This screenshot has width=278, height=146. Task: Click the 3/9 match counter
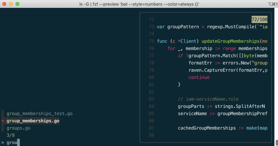[x=11, y=135]
